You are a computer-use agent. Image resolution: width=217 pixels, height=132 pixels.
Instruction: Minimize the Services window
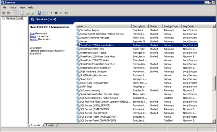click(x=206, y=2)
